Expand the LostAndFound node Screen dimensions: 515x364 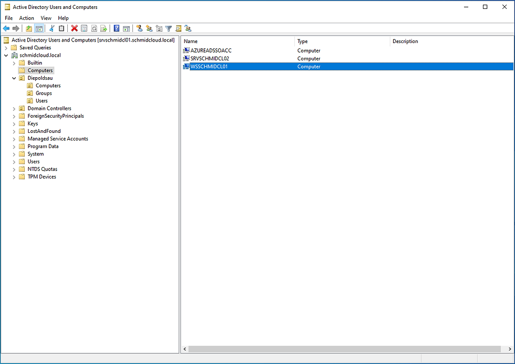14,131
